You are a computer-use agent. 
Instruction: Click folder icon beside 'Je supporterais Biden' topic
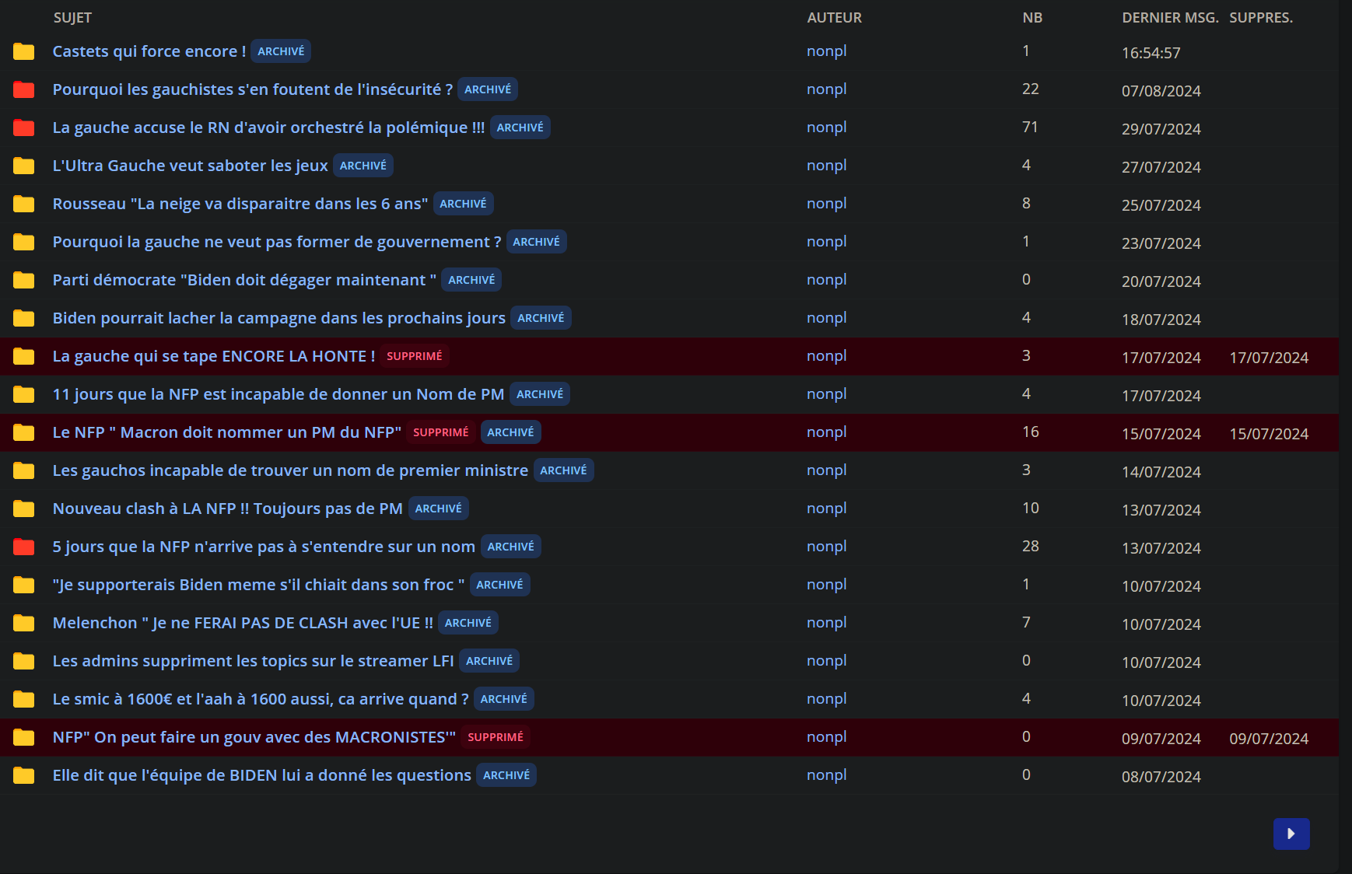(24, 585)
